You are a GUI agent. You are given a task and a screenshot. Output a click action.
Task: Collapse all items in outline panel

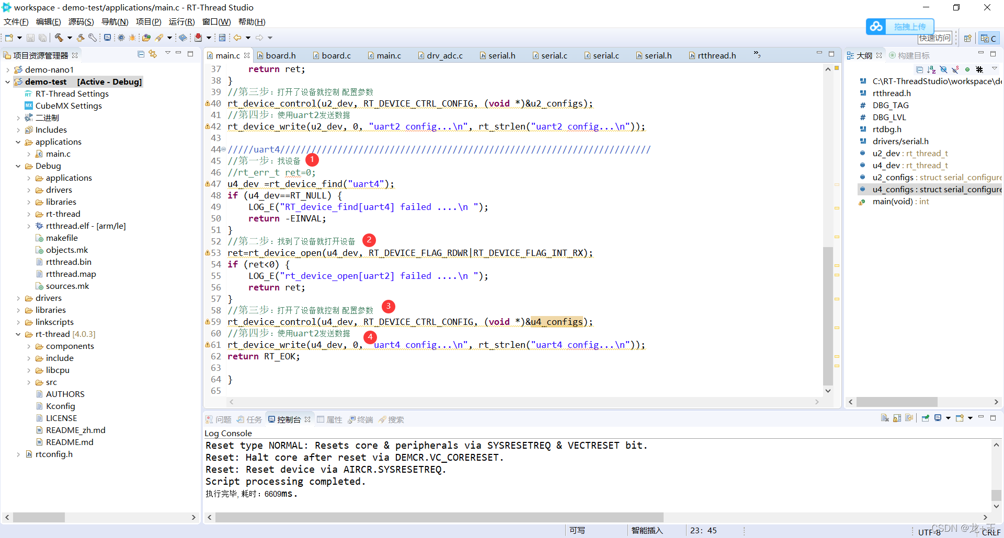coord(920,69)
